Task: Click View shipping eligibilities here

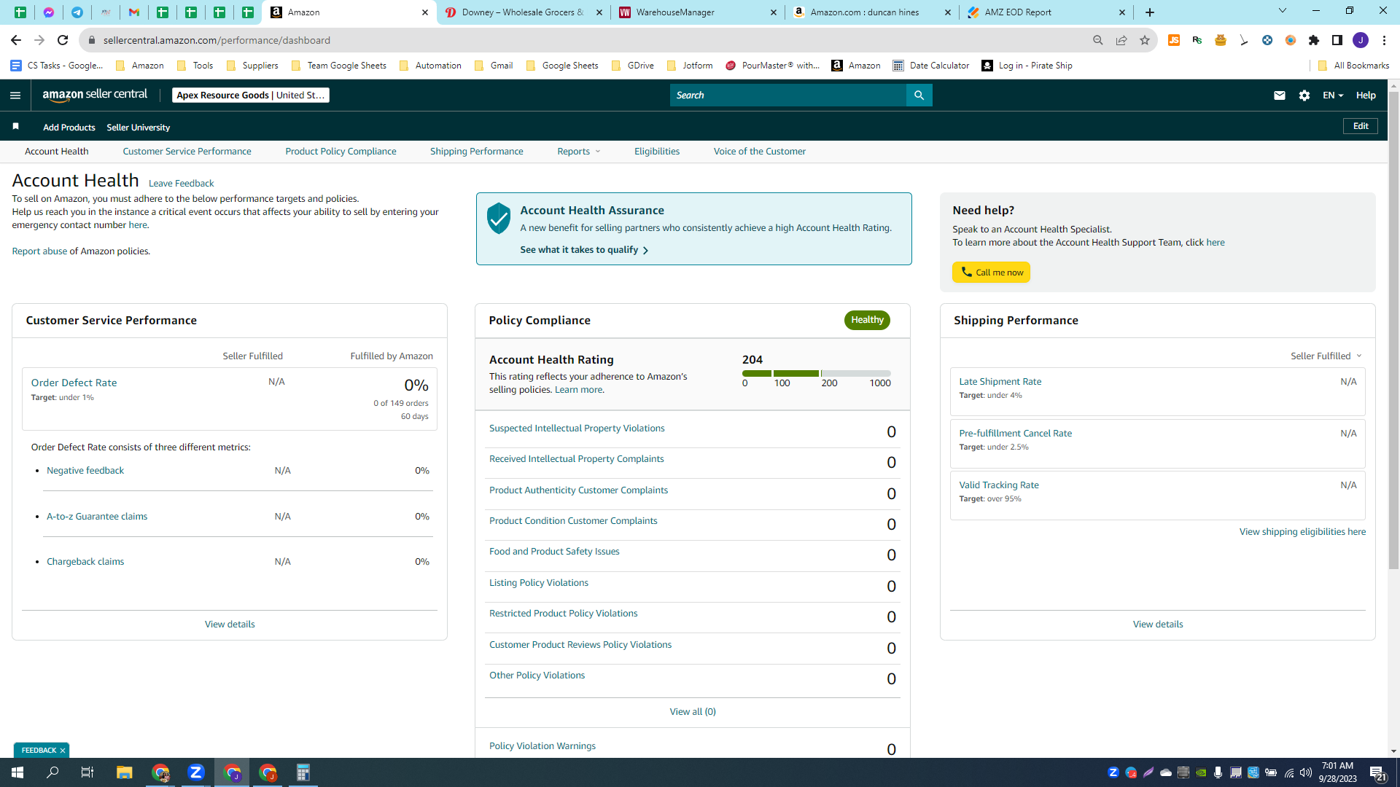Action: click(1302, 532)
